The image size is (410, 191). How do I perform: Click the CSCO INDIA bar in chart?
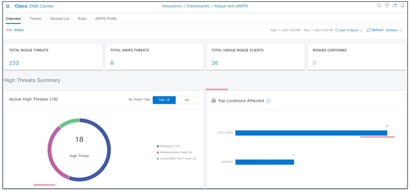coord(311,133)
